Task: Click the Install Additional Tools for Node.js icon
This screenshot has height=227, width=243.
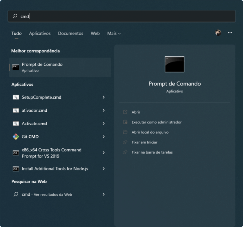Action: point(16,169)
